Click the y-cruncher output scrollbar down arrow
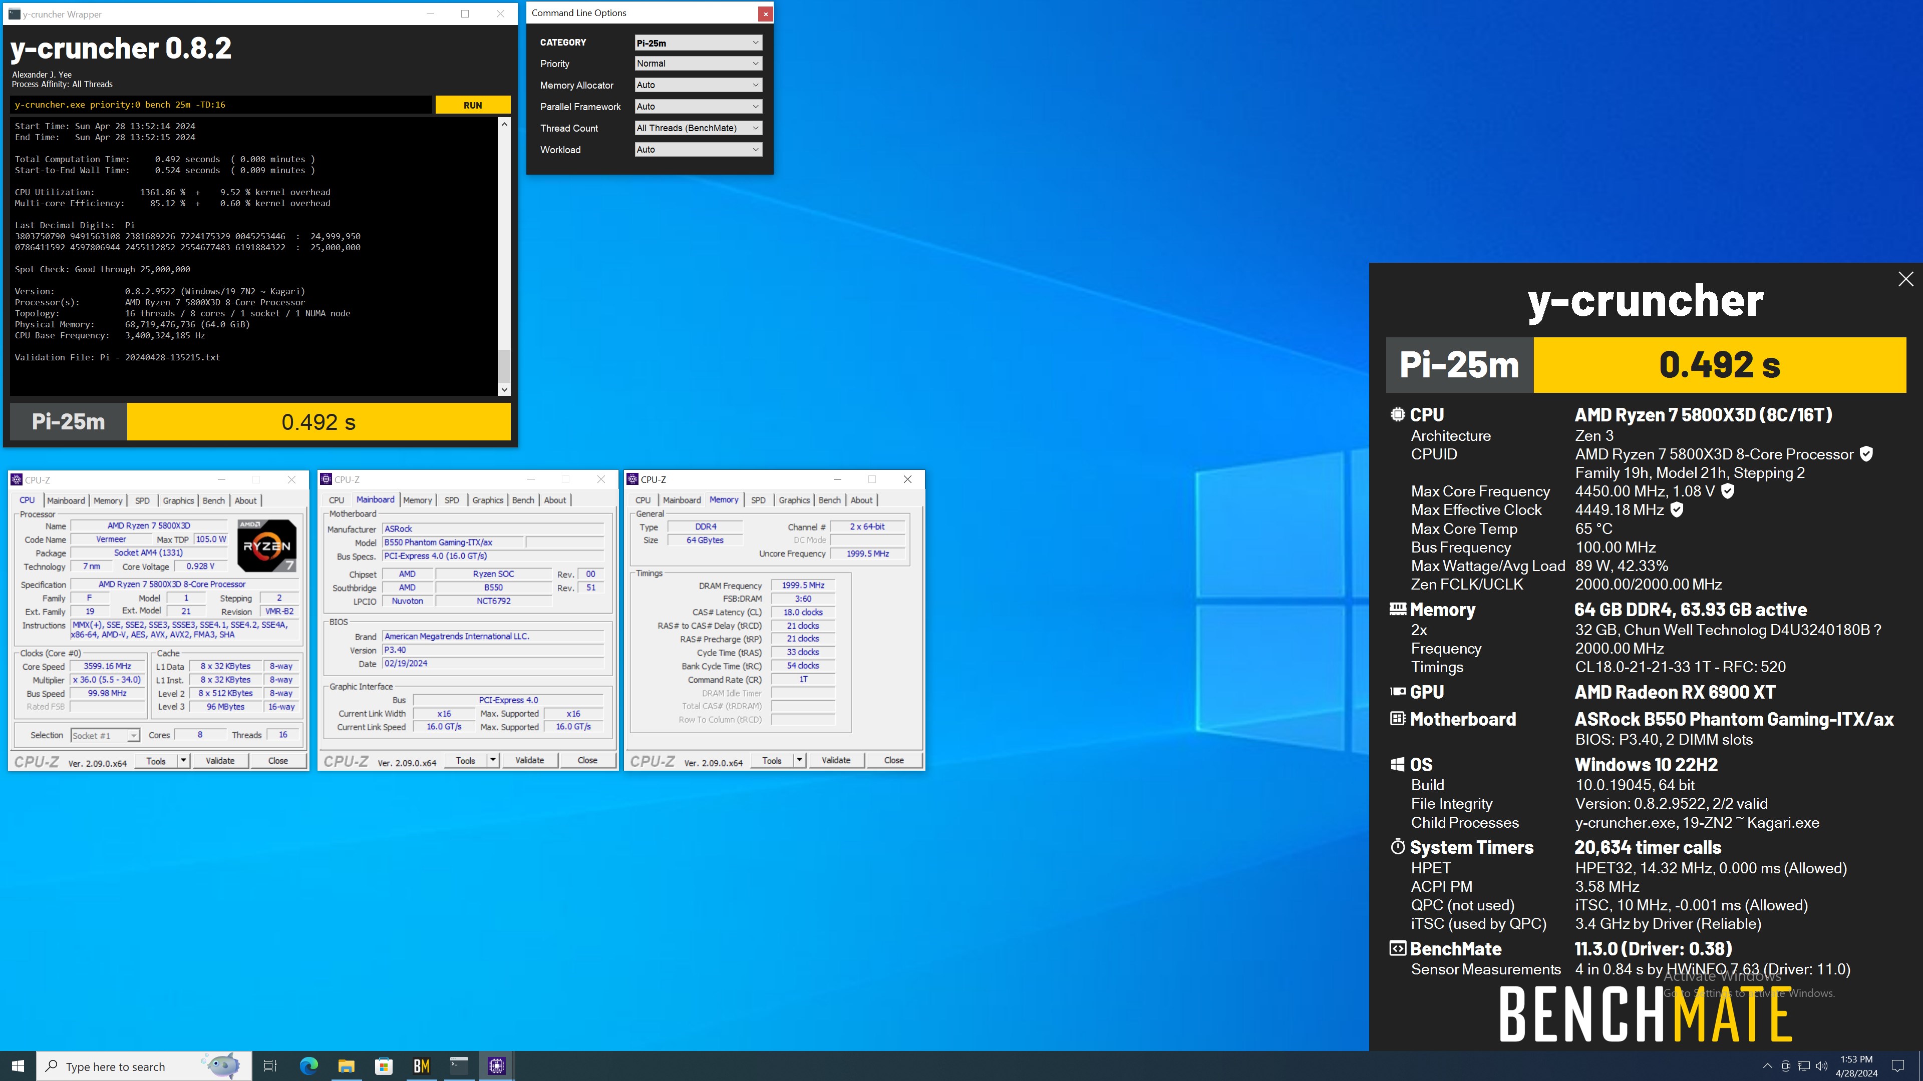1923x1081 pixels. [x=504, y=389]
